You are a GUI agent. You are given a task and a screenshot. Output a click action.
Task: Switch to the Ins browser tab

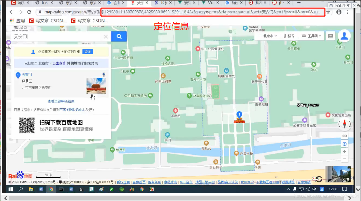pos(44,3)
